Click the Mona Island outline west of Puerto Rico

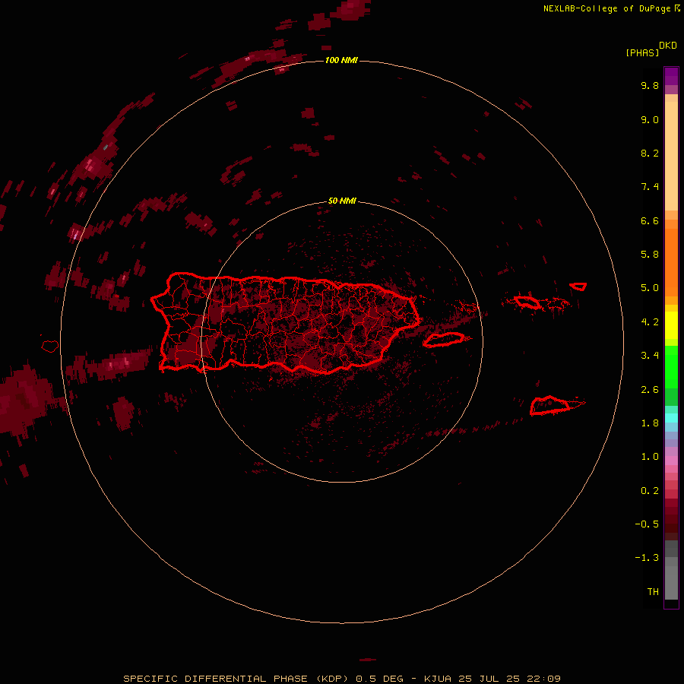[x=50, y=347]
